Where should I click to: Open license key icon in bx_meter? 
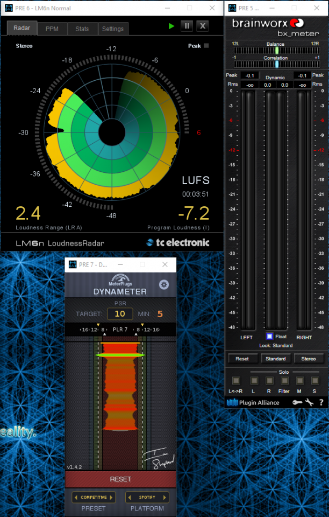pyautogui.click(x=297, y=402)
